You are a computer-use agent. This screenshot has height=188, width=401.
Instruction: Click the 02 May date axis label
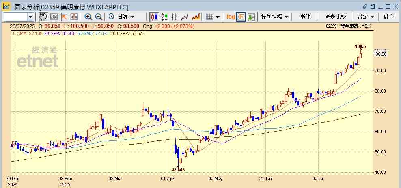[x=216, y=179]
